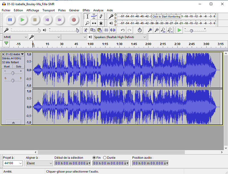
Task: Select the Time Shift tool
Action: [x=94, y=23]
